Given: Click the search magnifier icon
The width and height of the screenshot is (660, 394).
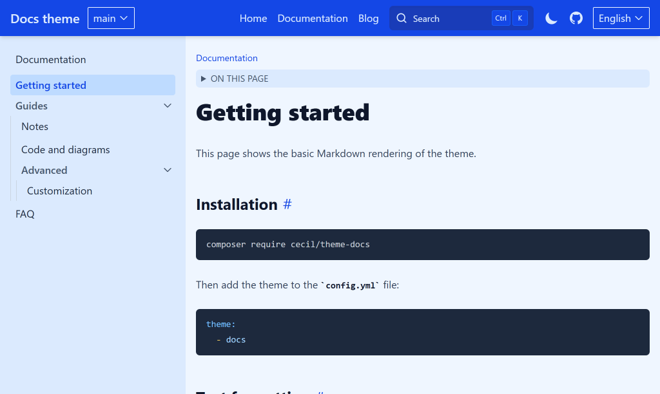Looking at the screenshot, I should point(402,18).
